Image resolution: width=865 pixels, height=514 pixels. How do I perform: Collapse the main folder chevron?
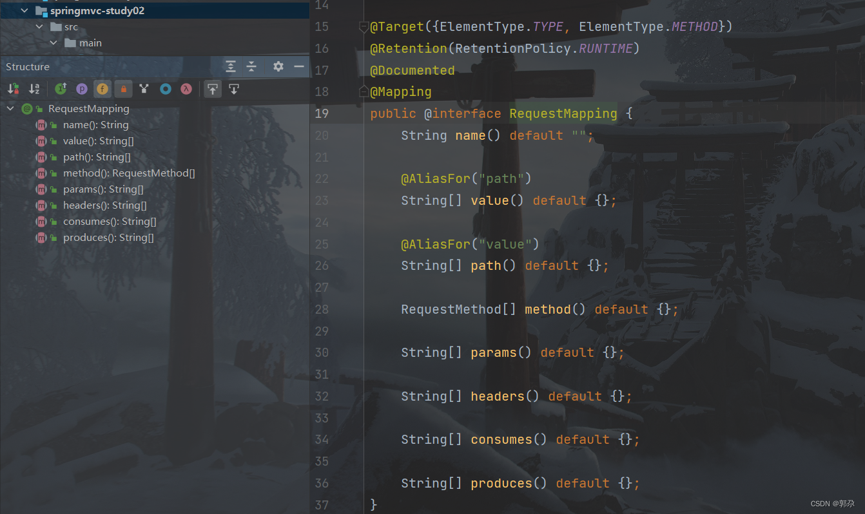click(53, 43)
